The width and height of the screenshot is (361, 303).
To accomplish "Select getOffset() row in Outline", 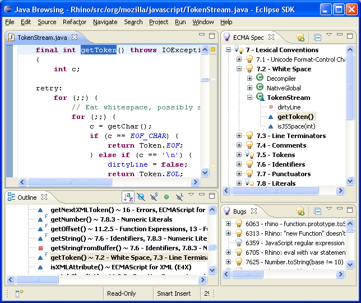I will 129,229.
